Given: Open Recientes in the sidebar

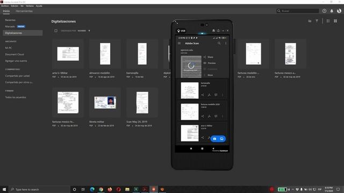Looking at the screenshot, I should click(x=10, y=20).
